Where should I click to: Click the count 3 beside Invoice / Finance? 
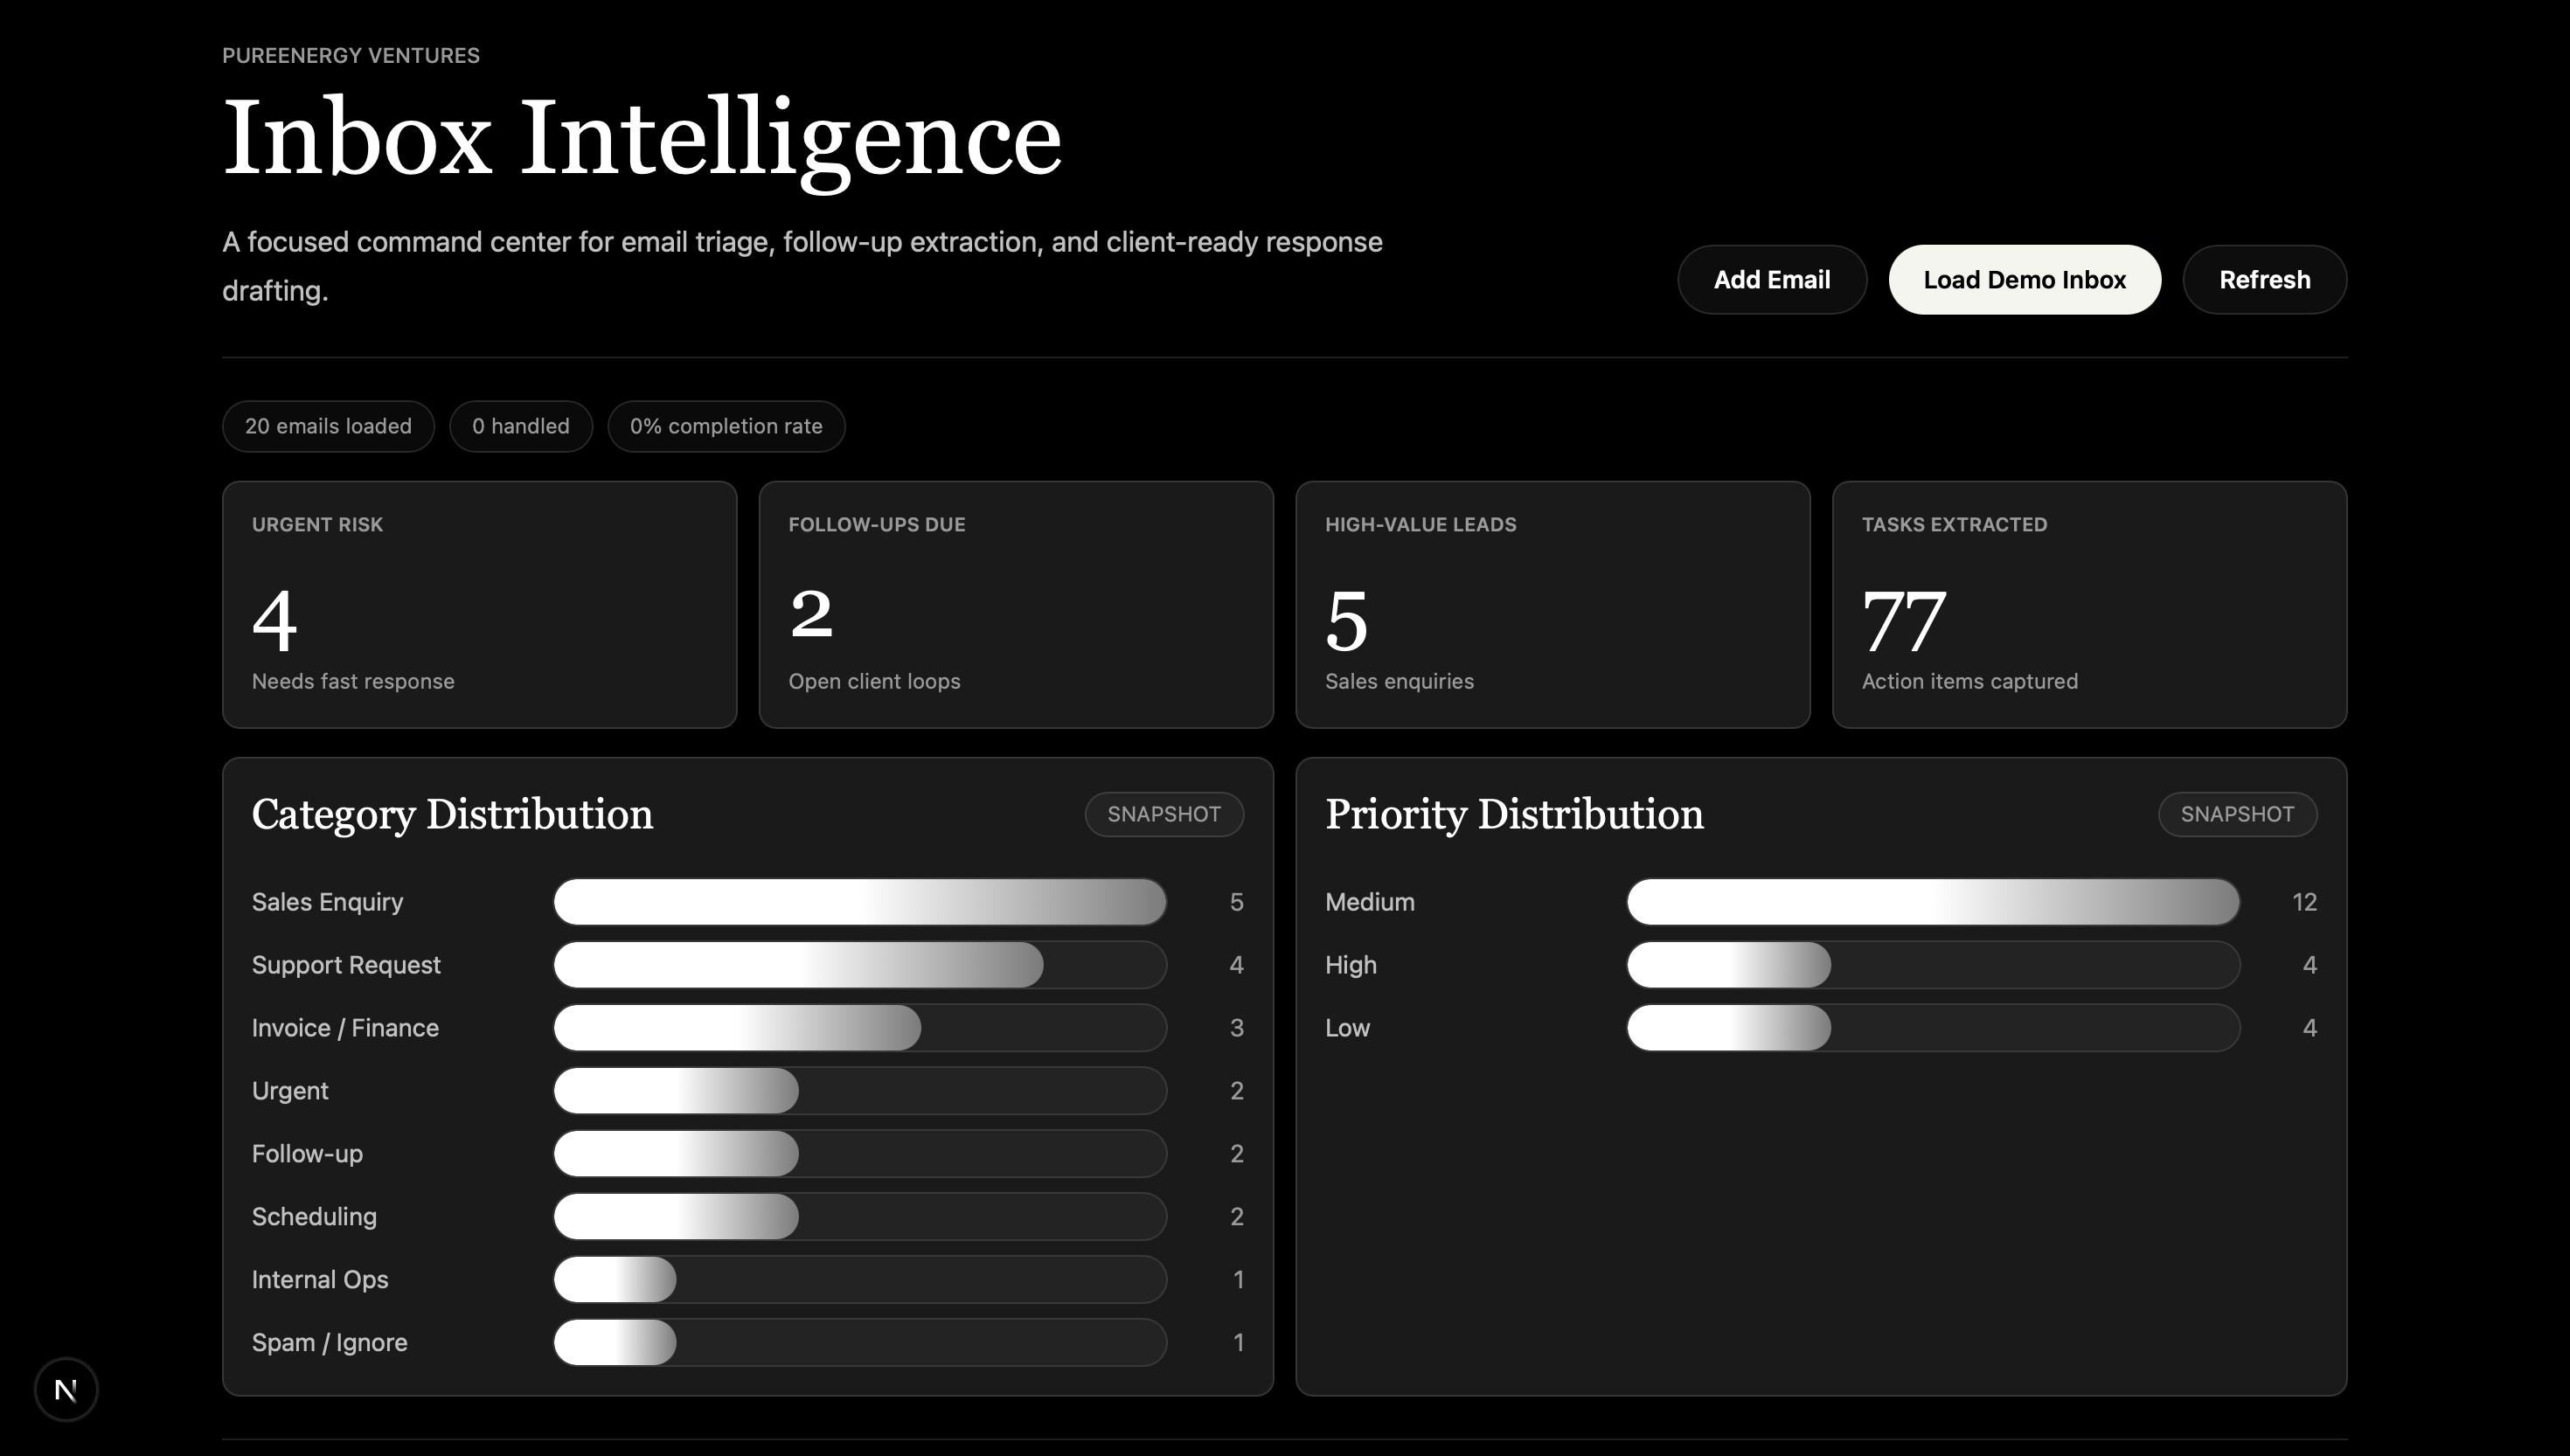click(x=1236, y=1028)
